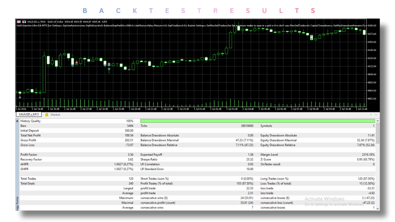Click the Long Trades value '120 (87.50%)'
This screenshot has width=395, height=222.
[x=366, y=179]
